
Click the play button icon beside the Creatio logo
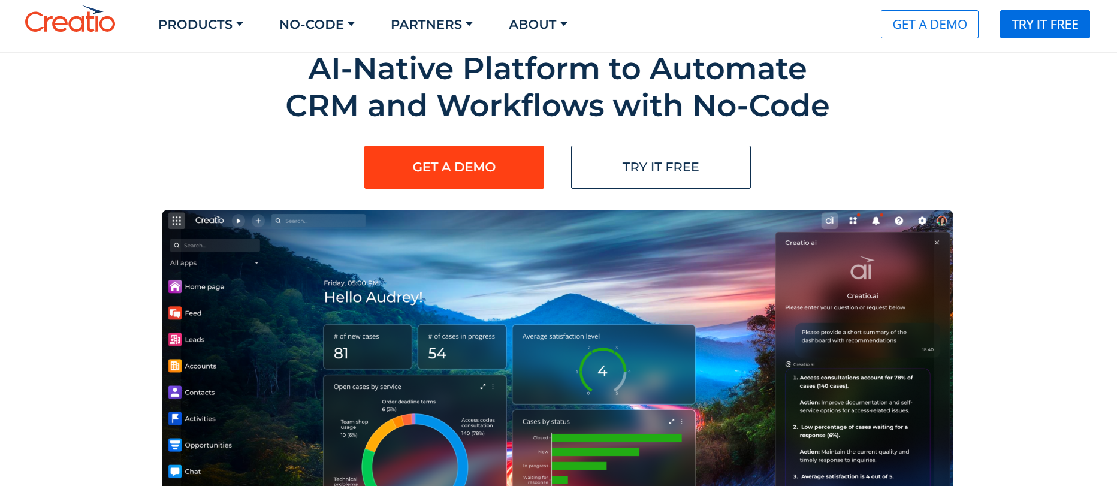239,221
